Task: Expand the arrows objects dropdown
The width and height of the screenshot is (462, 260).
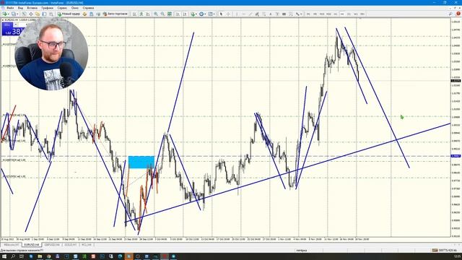Action: click(x=301, y=14)
